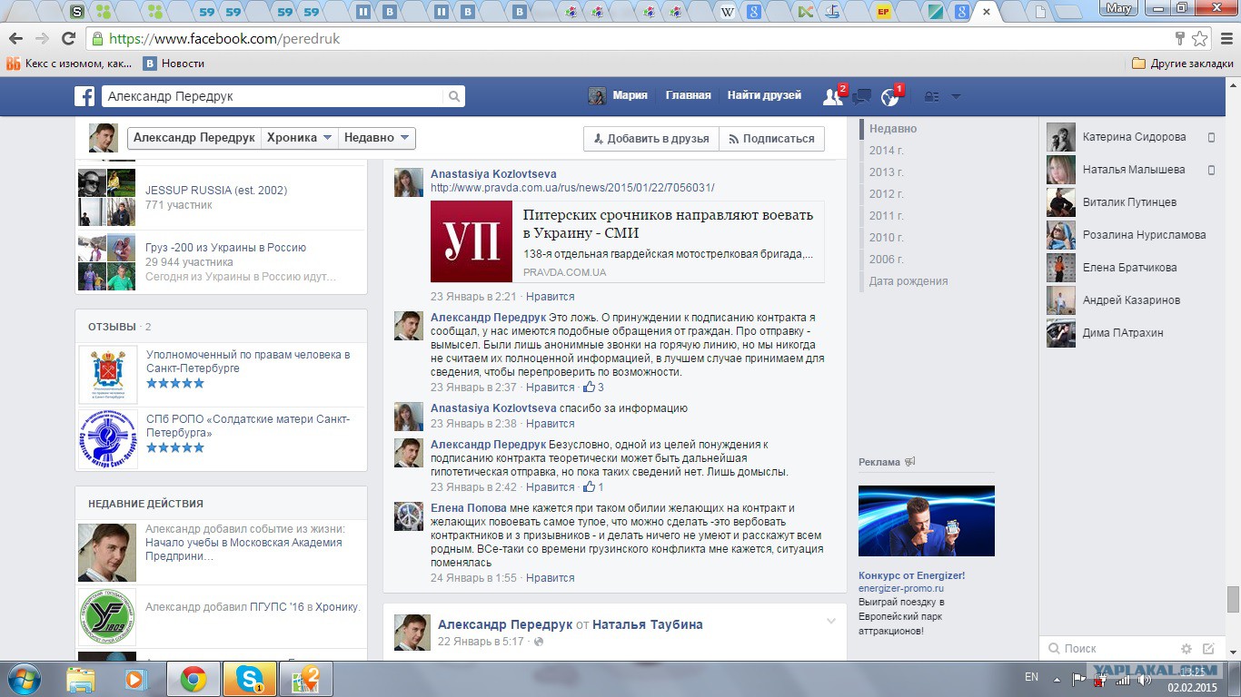Screen dimensions: 1241x697
Task: Click the search magnifier button in Facebook search
Action: (x=454, y=96)
